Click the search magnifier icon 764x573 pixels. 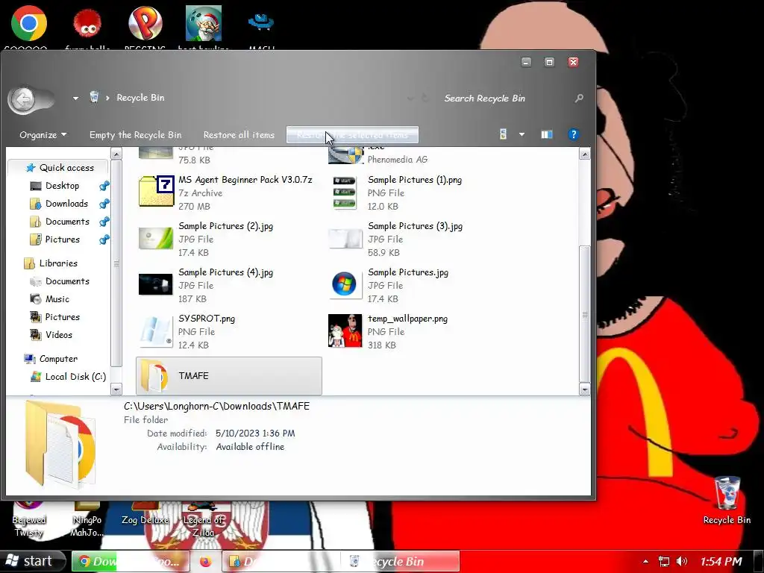579,98
